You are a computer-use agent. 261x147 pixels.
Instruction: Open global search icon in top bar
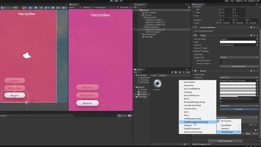coord(232,1)
